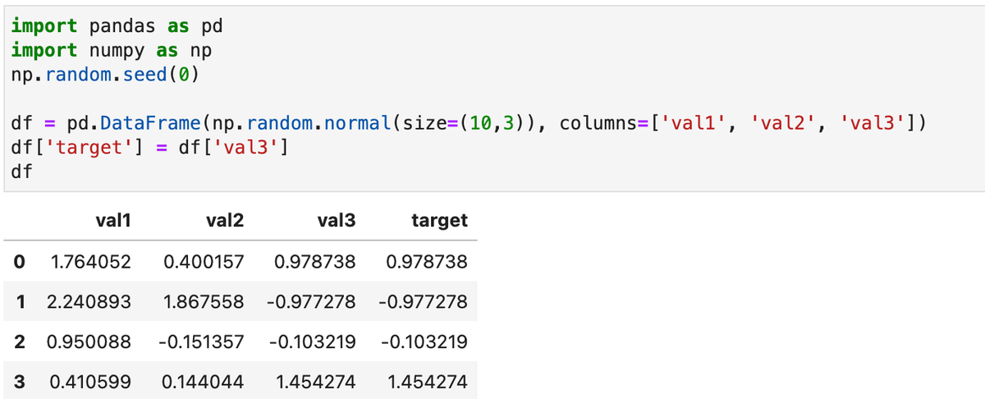The width and height of the screenshot is (985, 399).
Task: Click the import numpy code line
Action: tap(112, 50)
